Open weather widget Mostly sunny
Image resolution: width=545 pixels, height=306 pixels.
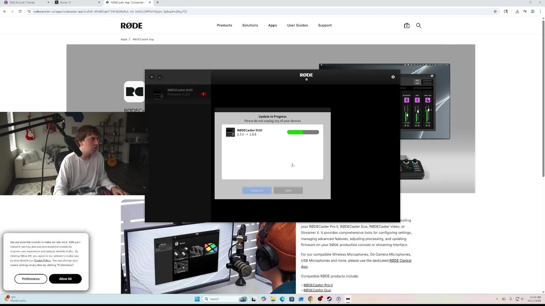tap(15, 299)
